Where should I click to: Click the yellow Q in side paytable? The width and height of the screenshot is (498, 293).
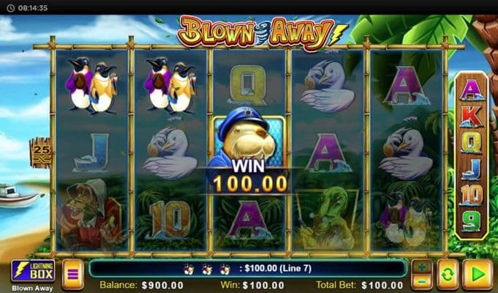(472, 143)
